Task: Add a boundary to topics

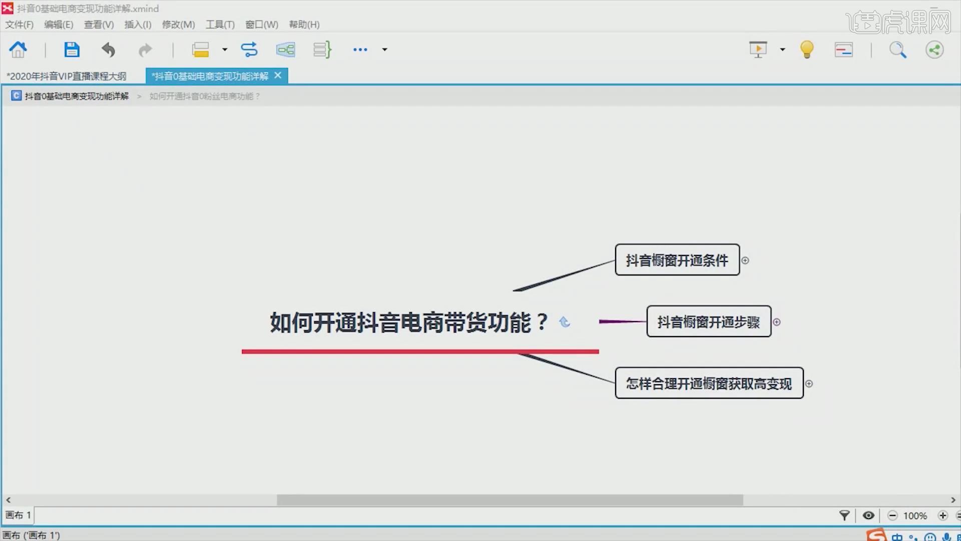Action: pos(285,50)
